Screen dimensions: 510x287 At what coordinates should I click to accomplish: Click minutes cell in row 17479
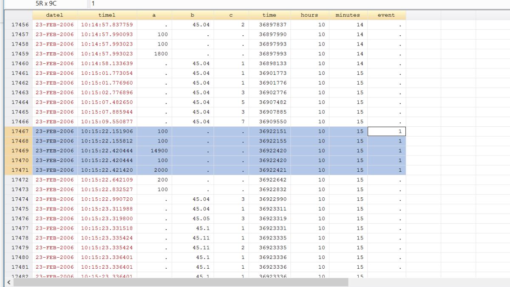click(x=348, y=247)
